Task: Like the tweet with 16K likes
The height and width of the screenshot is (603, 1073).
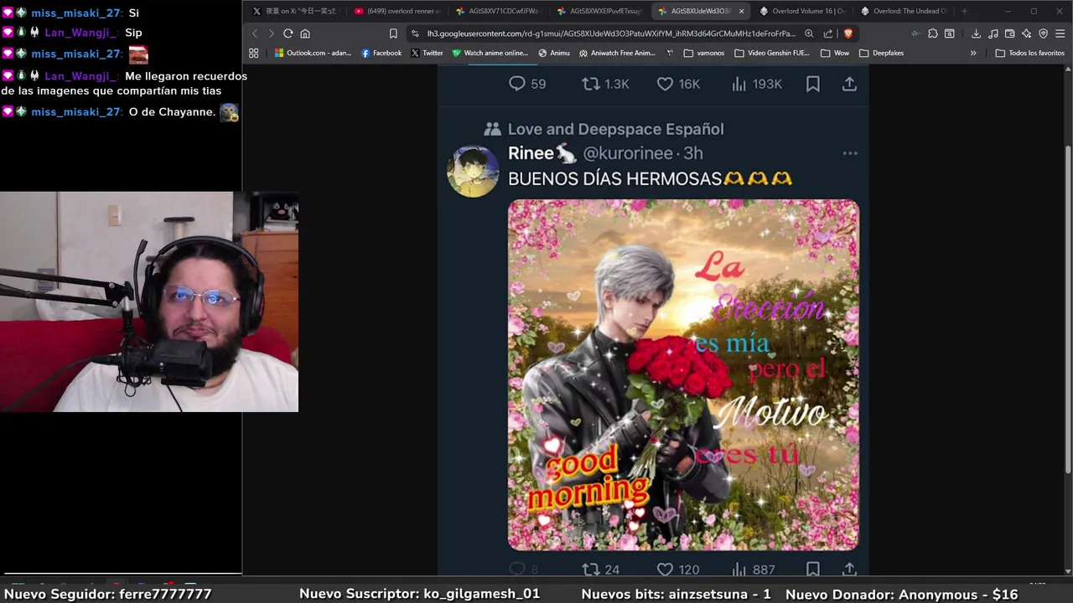Action: click(677, 84)
